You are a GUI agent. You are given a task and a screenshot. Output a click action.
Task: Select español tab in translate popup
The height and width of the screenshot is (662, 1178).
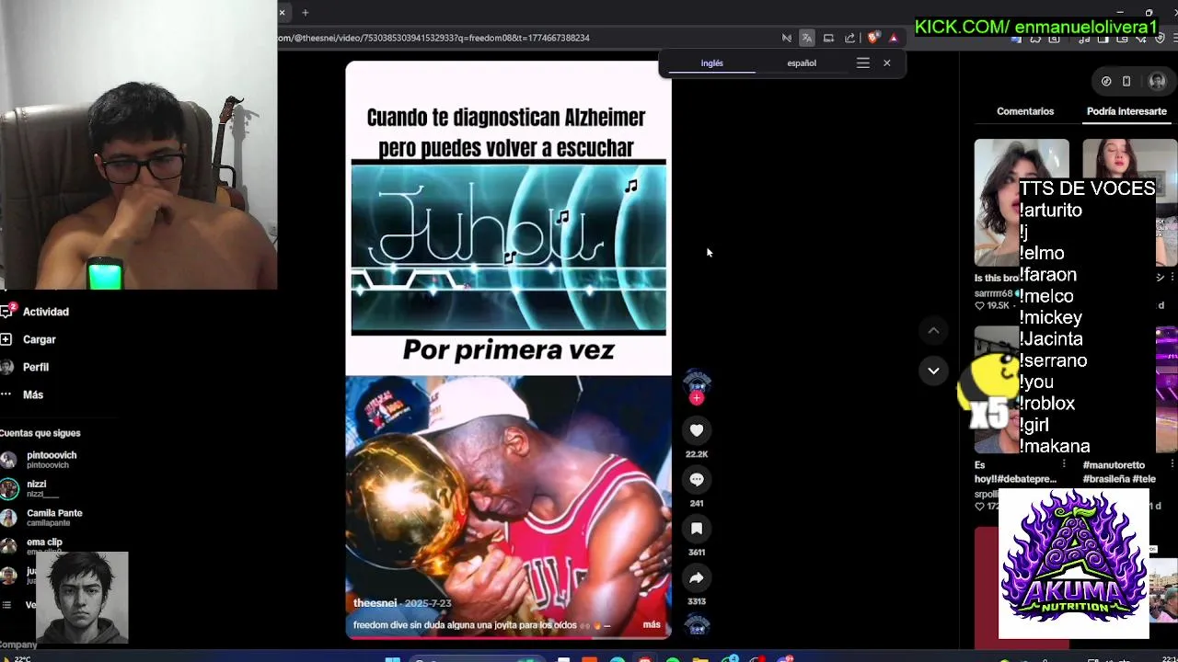tap(802, 63)
